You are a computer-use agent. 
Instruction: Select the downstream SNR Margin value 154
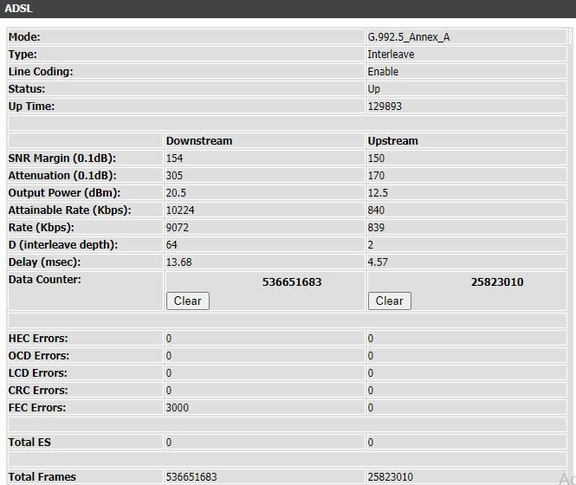point(175,158)
